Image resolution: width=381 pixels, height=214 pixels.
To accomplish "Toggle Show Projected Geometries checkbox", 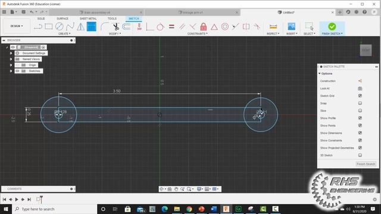I will coord(360,148).
